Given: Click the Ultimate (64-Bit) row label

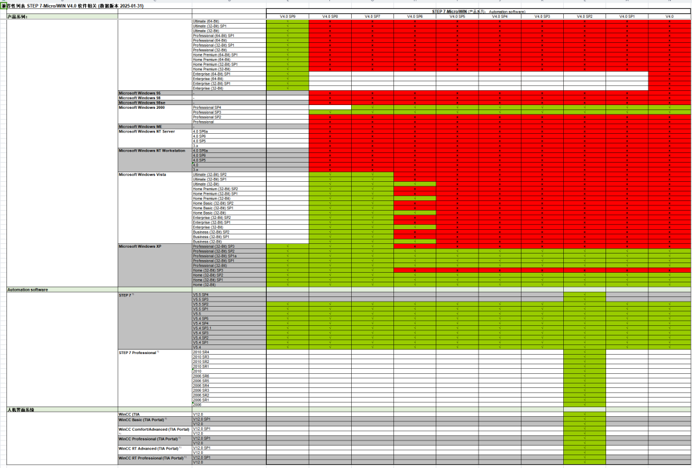Looking at the screenshot, I should [x=229, y=21].
